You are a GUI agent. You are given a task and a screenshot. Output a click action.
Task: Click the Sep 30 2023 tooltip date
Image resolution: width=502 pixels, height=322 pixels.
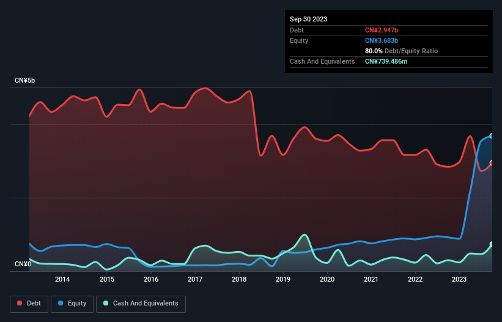308,19
